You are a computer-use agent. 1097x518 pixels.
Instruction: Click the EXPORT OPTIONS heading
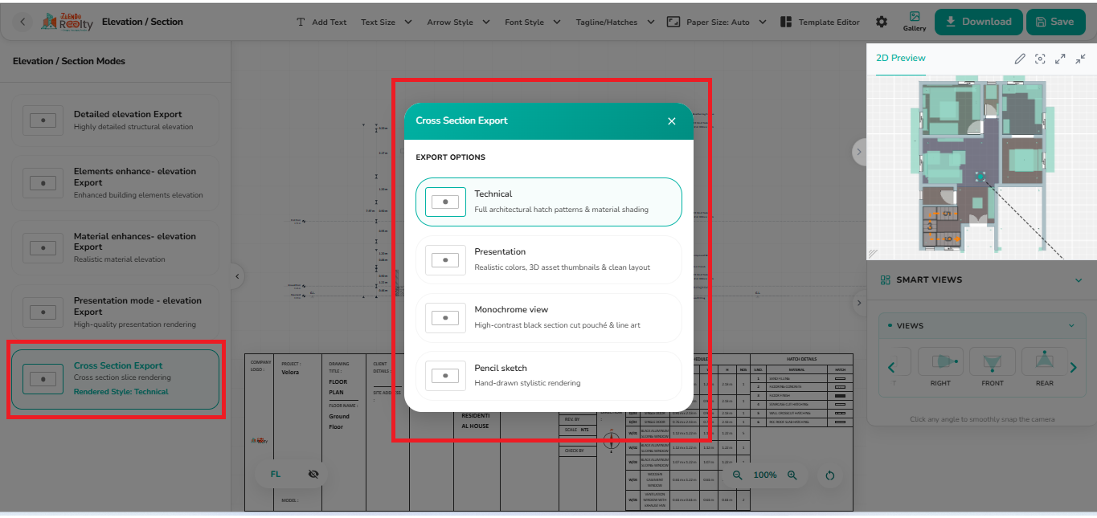click(x=450, y=157)
